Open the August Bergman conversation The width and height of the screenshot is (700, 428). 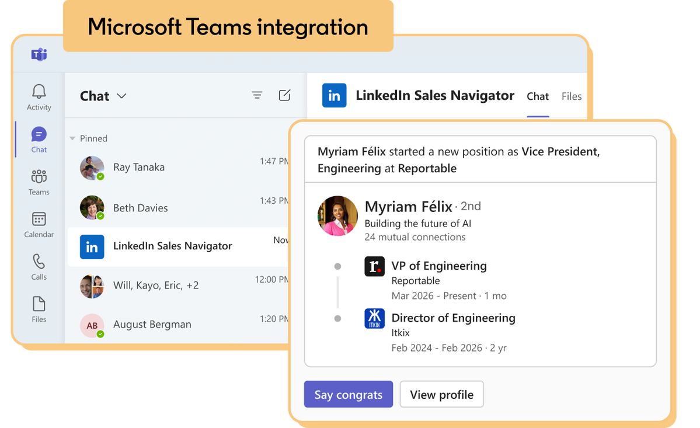coord(179,325)
